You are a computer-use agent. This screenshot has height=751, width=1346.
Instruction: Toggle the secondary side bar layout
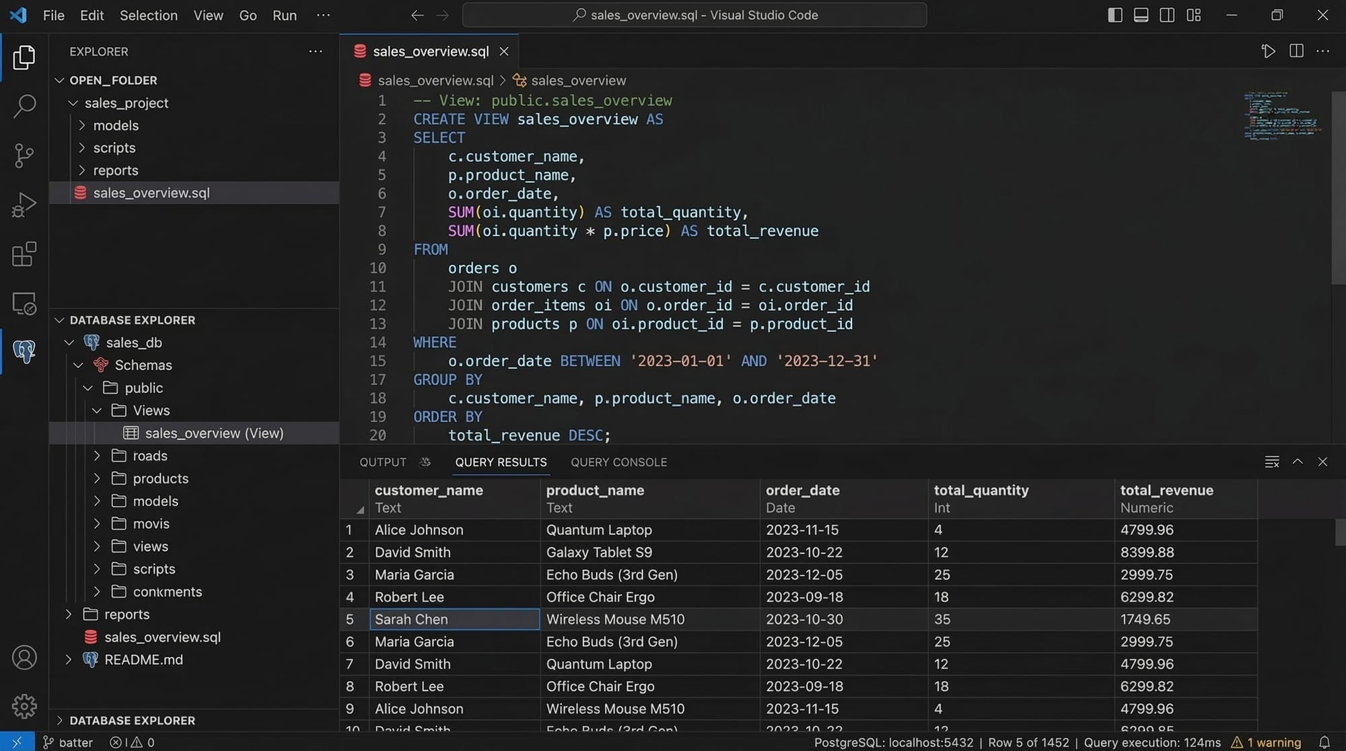(x=1167, y=15)
